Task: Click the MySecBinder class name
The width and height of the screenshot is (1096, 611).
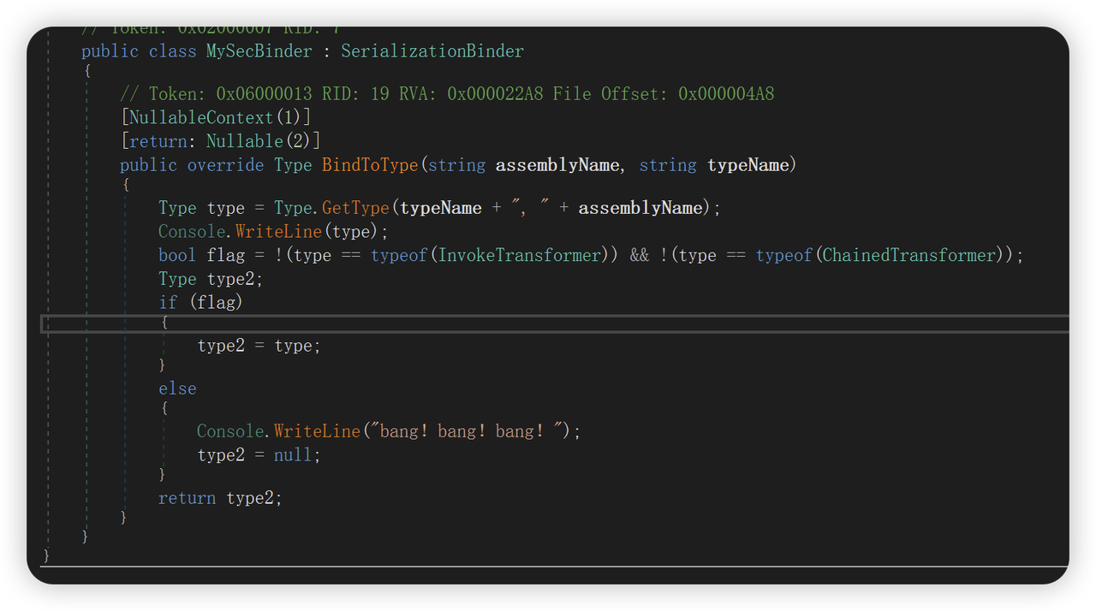Action: [x=259, y=51]
